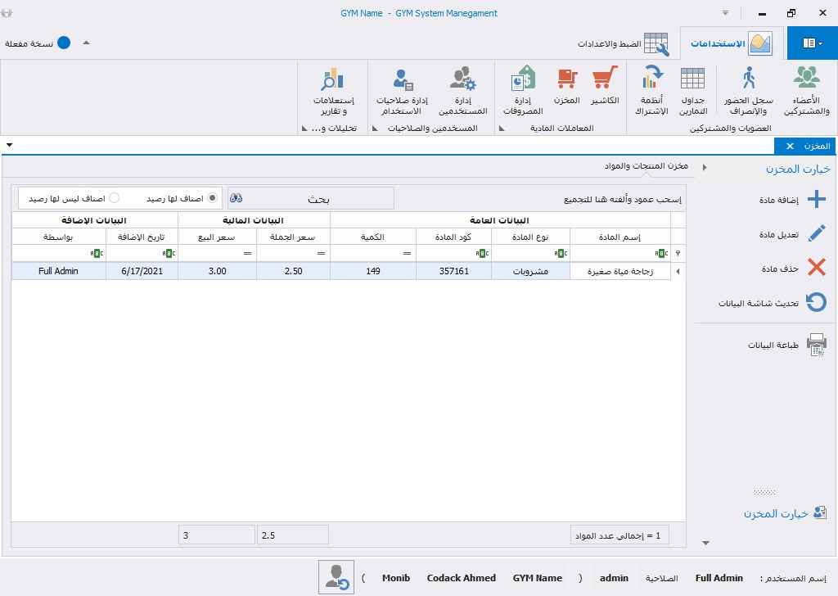Sort by سعر البيع column header

coord(216,237)
